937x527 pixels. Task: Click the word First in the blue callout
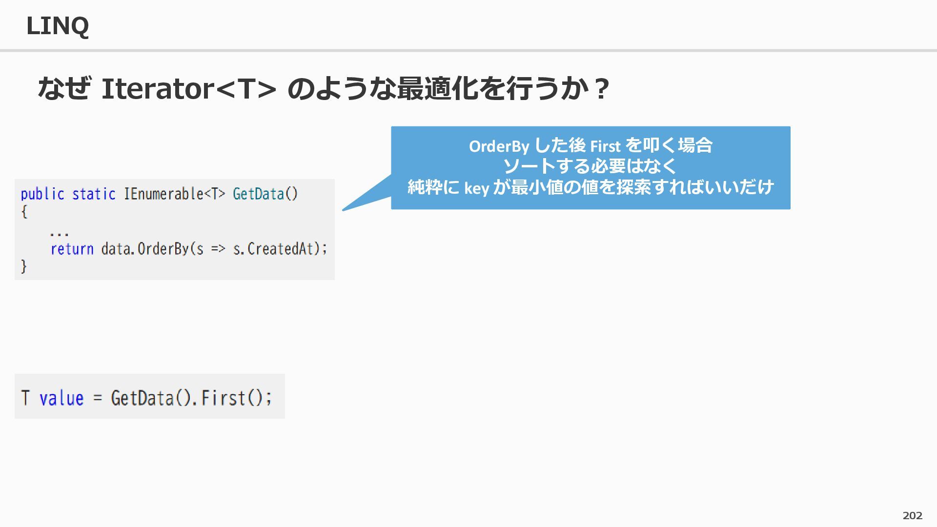click(x=605, y=146)
